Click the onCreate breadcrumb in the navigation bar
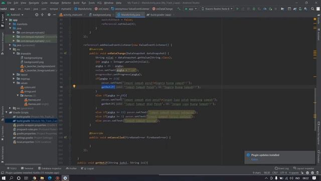 (x=102, y=9)
